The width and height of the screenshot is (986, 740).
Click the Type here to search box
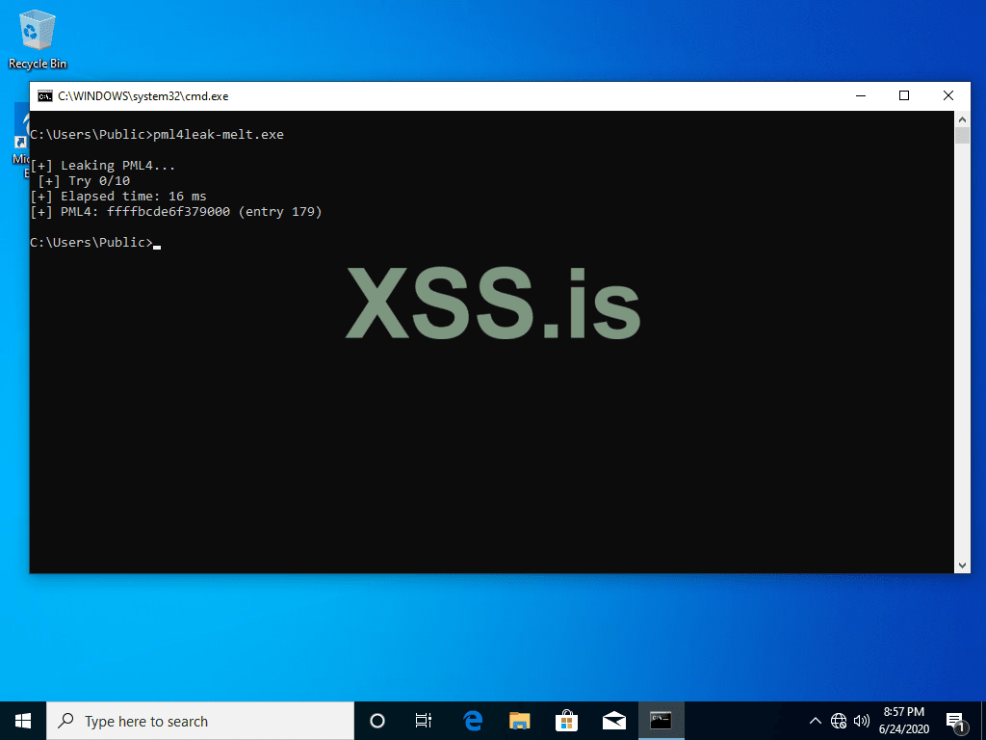[x=200, y=721]
